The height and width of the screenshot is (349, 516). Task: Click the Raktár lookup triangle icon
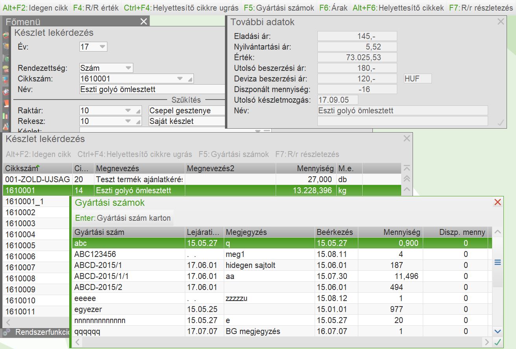click(x=137, y=111)
